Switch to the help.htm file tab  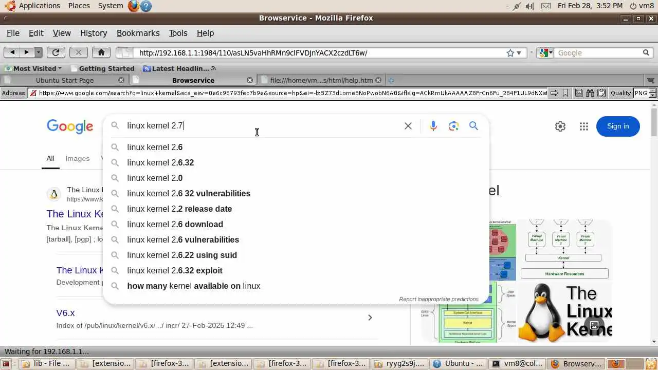[x=322, y=80]
